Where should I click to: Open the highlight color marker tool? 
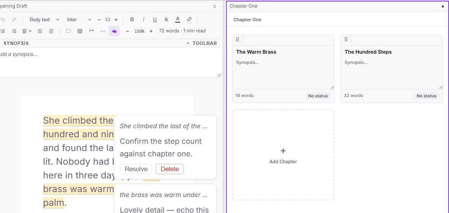tap(189, 20)
